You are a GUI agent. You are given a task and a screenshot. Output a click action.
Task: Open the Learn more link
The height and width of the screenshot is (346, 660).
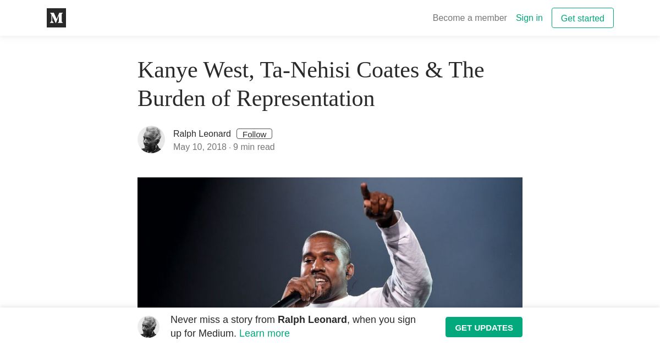pyautogui.click(x=265, y=333)
